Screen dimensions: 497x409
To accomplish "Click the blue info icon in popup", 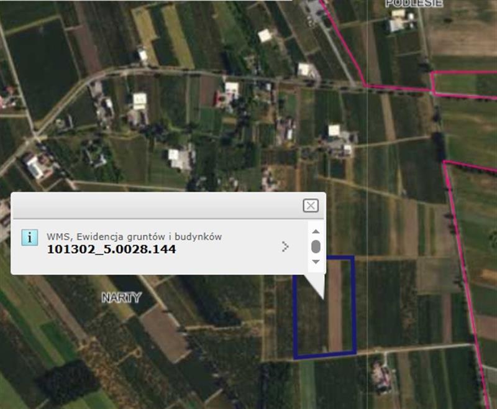I will click(29, 237).
